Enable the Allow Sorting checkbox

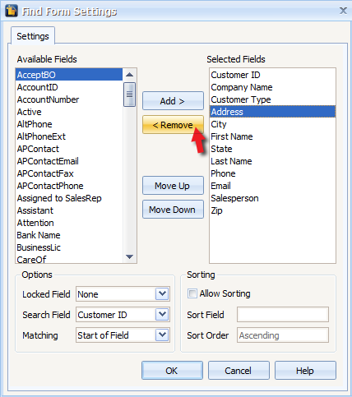(192, 293)
